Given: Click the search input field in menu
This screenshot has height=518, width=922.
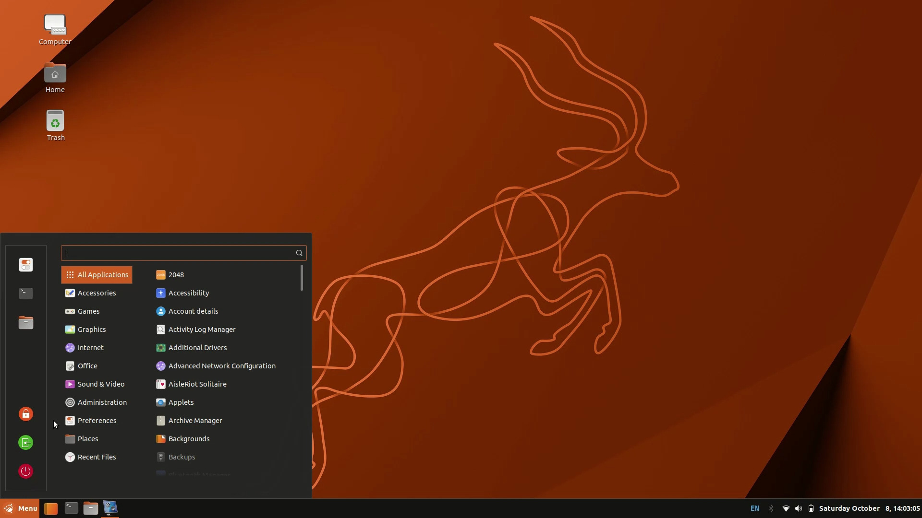Looking at the screenshot, I should tap(183, 252).
